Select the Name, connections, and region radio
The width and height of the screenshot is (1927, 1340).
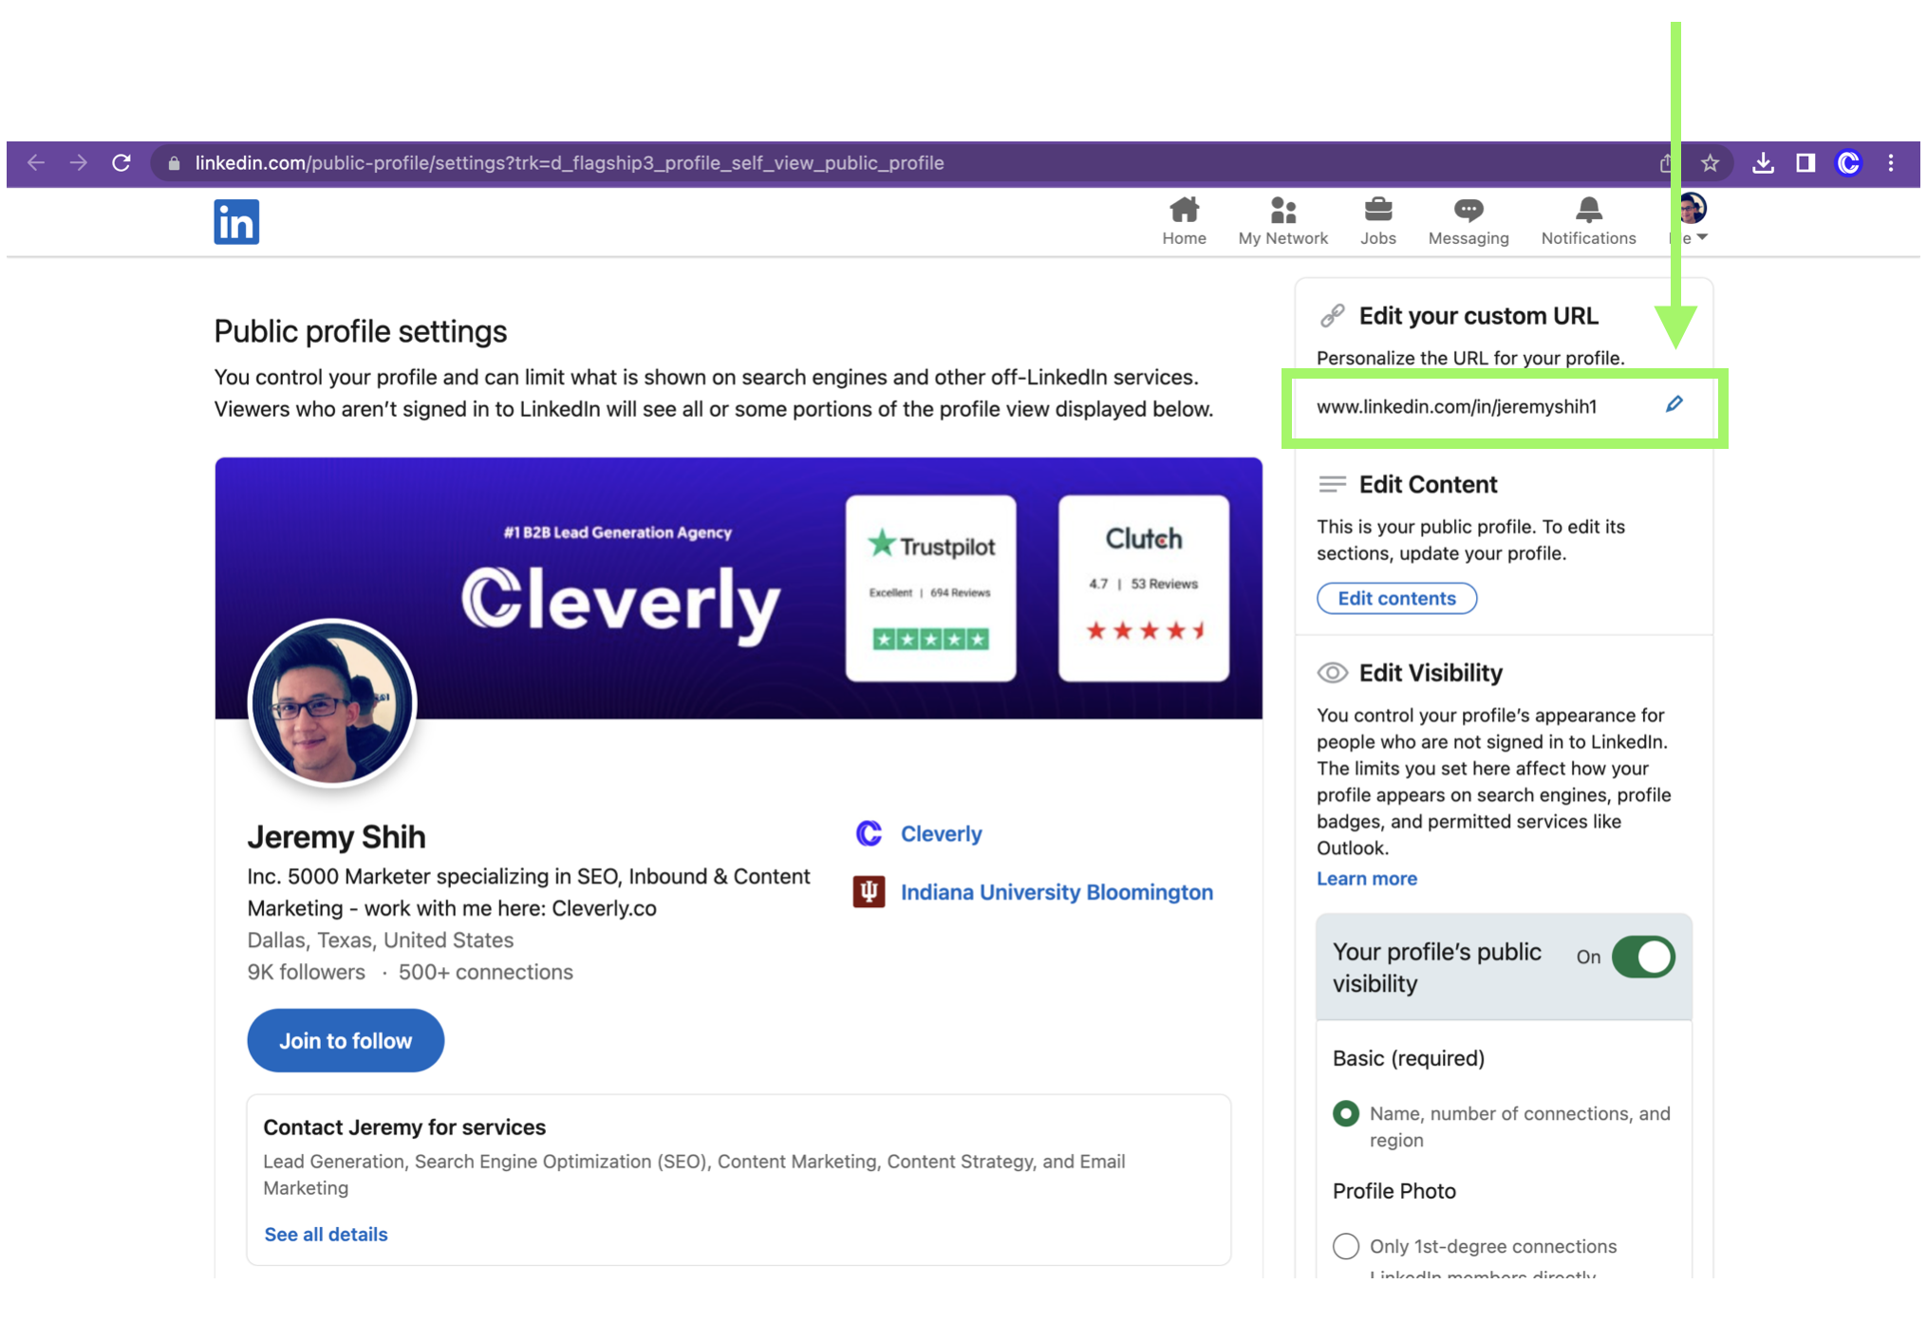pos(1345,1113)
